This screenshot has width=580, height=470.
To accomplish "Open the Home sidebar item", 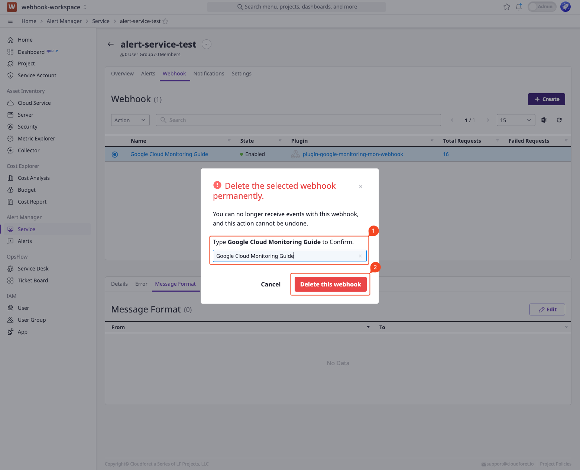I will [x=25, y=40].
